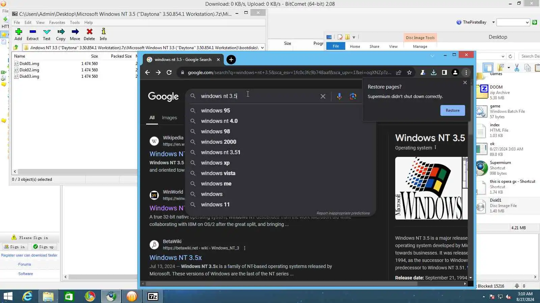Expand the 7-Zip address path dropdown
Screen dimensions: 540x303
[262, 48]
